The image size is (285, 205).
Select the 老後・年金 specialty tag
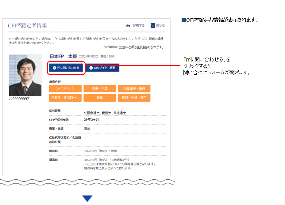click(99, 88)
